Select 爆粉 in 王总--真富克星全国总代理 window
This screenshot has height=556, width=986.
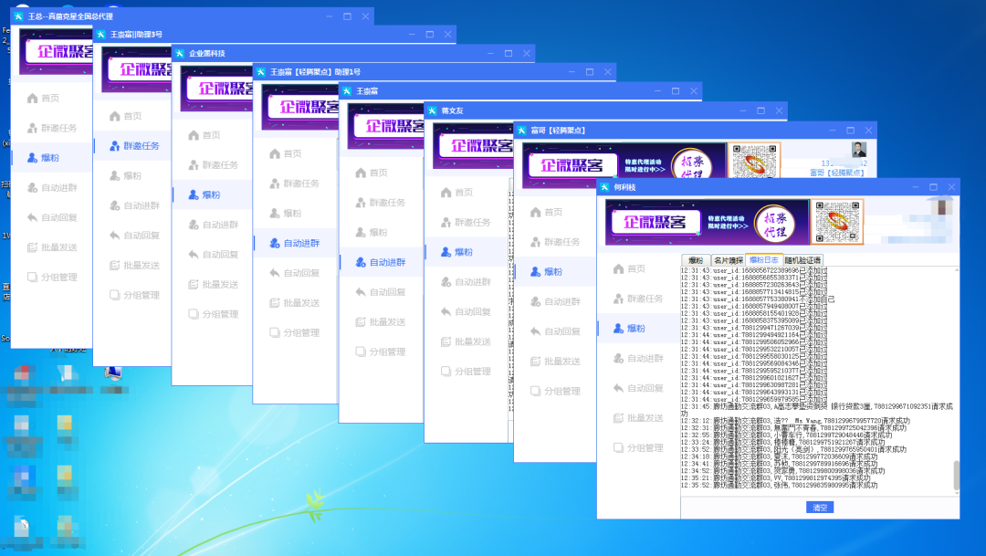[44, 158]
